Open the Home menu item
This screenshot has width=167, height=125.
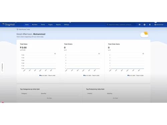(27, 25)
